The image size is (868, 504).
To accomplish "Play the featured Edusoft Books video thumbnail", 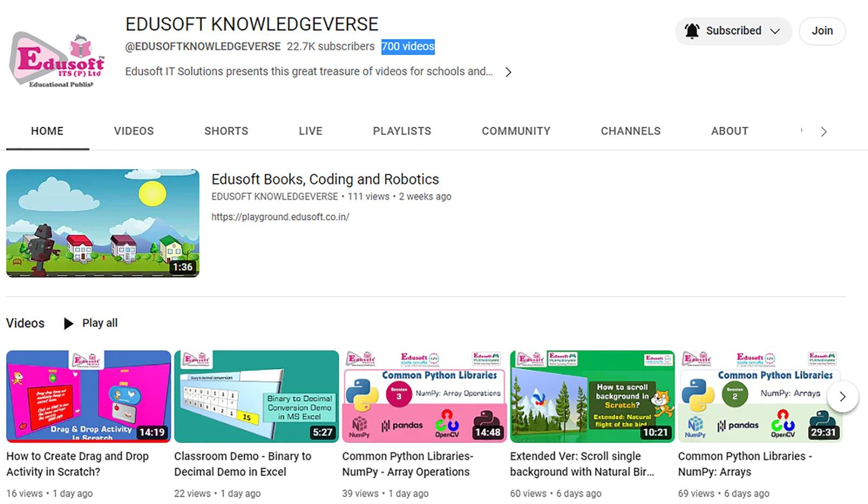I will (x=103, y=223).
